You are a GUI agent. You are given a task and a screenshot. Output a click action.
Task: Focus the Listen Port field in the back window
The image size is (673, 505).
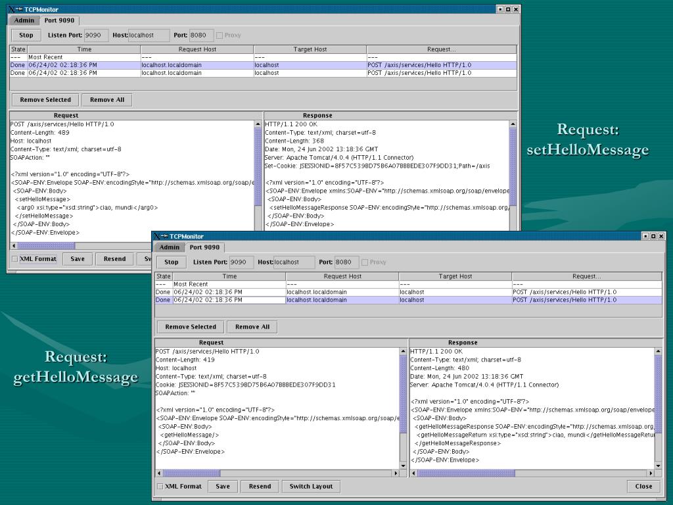click(97, 36)
